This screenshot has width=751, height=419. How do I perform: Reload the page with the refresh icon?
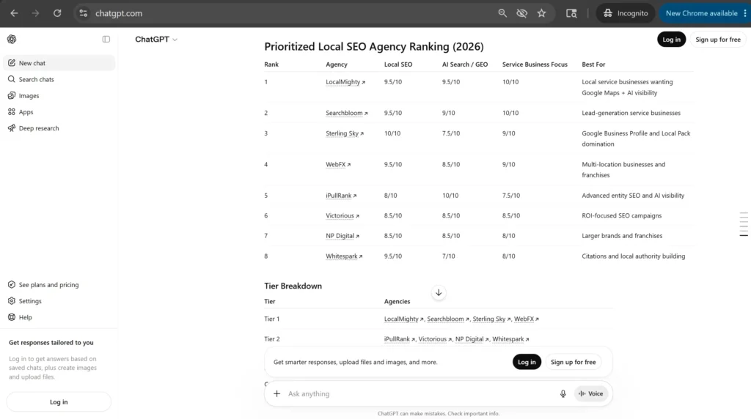click(x=57, y=13)
